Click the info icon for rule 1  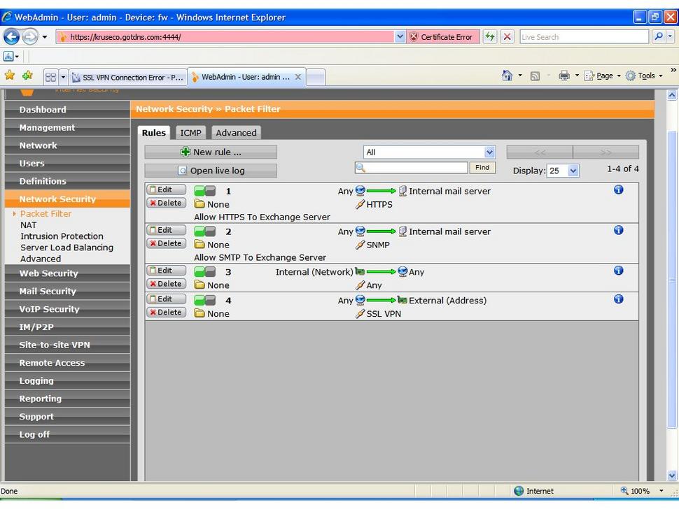tap(618, 189)
